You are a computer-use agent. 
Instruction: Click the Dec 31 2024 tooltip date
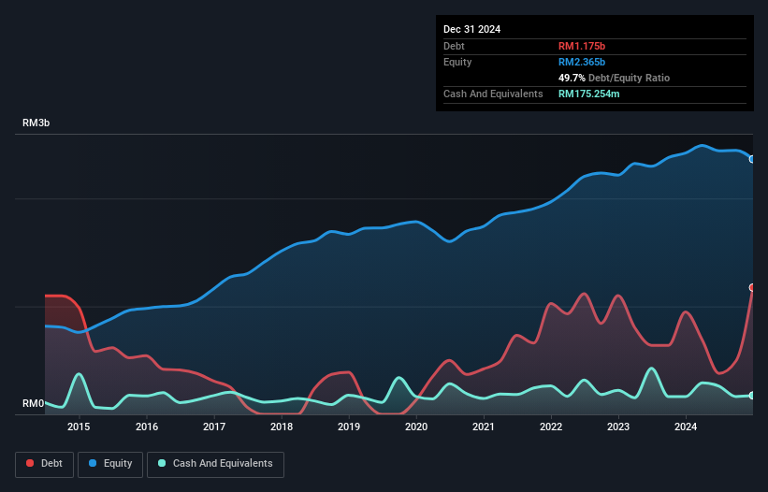click(x=471, y=29)
